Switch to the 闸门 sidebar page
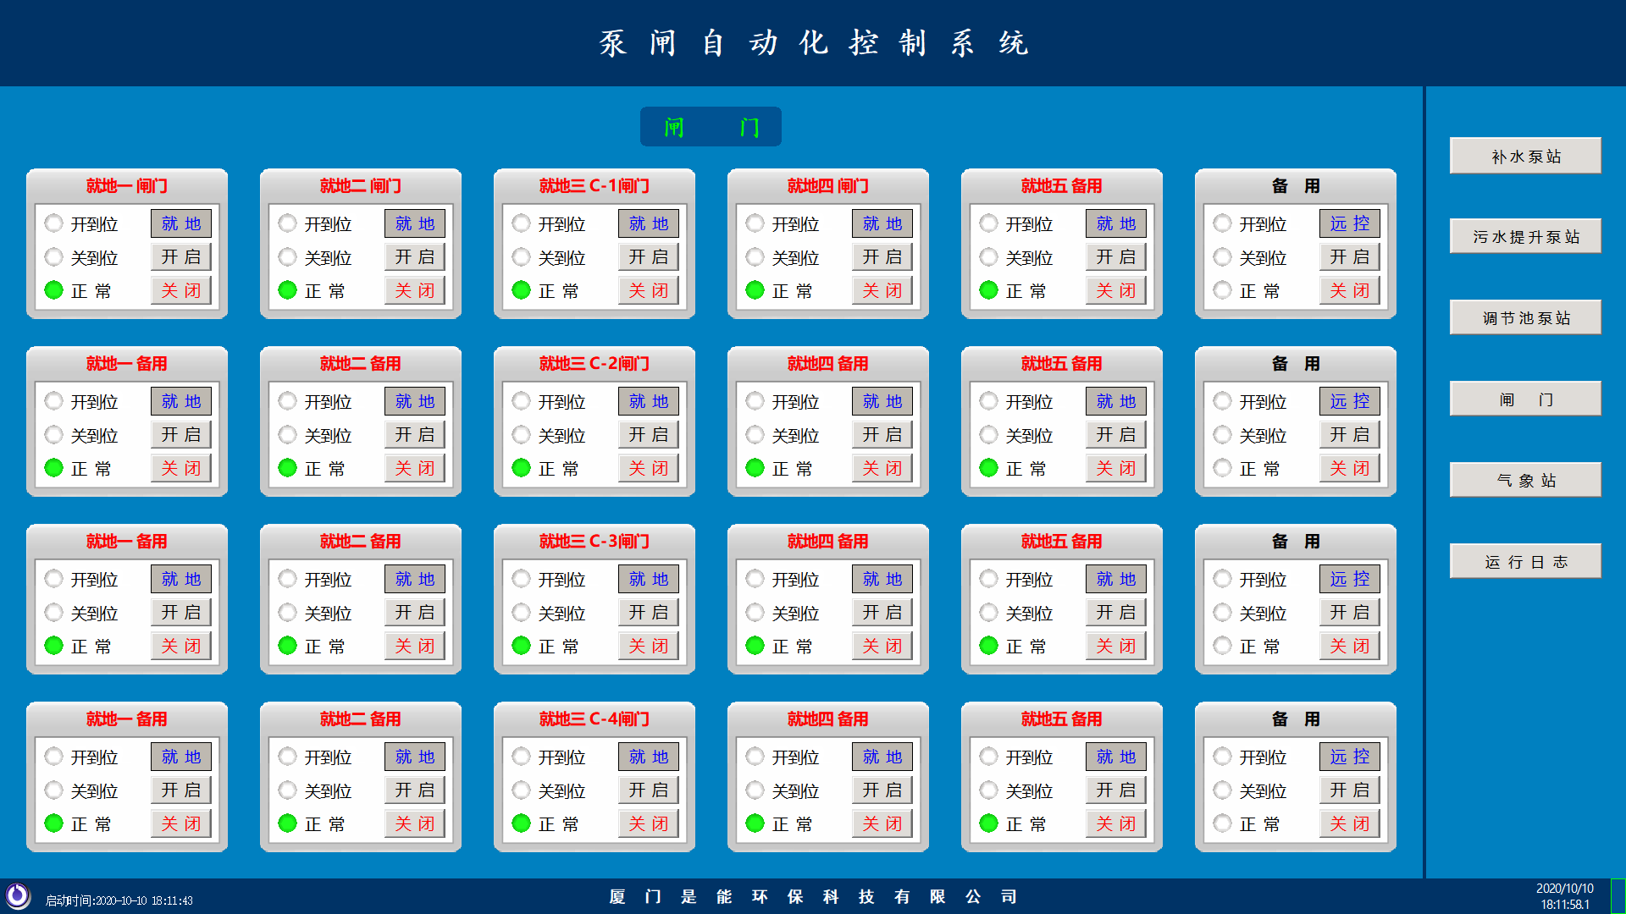This screenshot has width=1626, height=914. pyautogui.click(x=1524, y=399)
